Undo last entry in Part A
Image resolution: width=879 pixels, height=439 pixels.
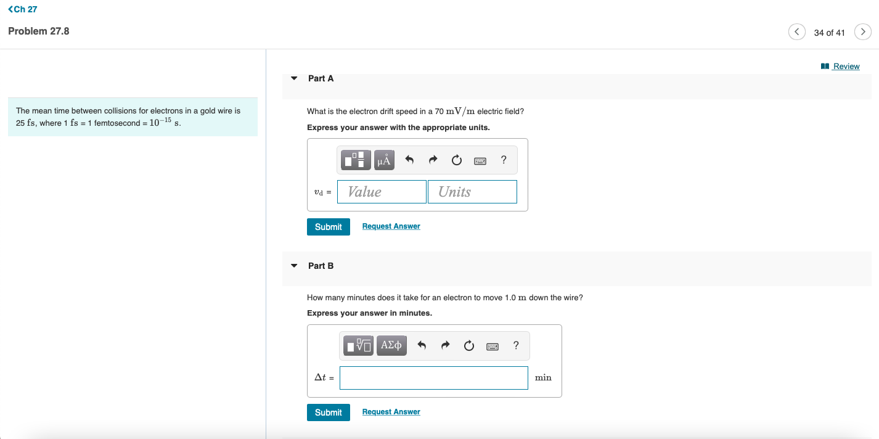(409, 160)
